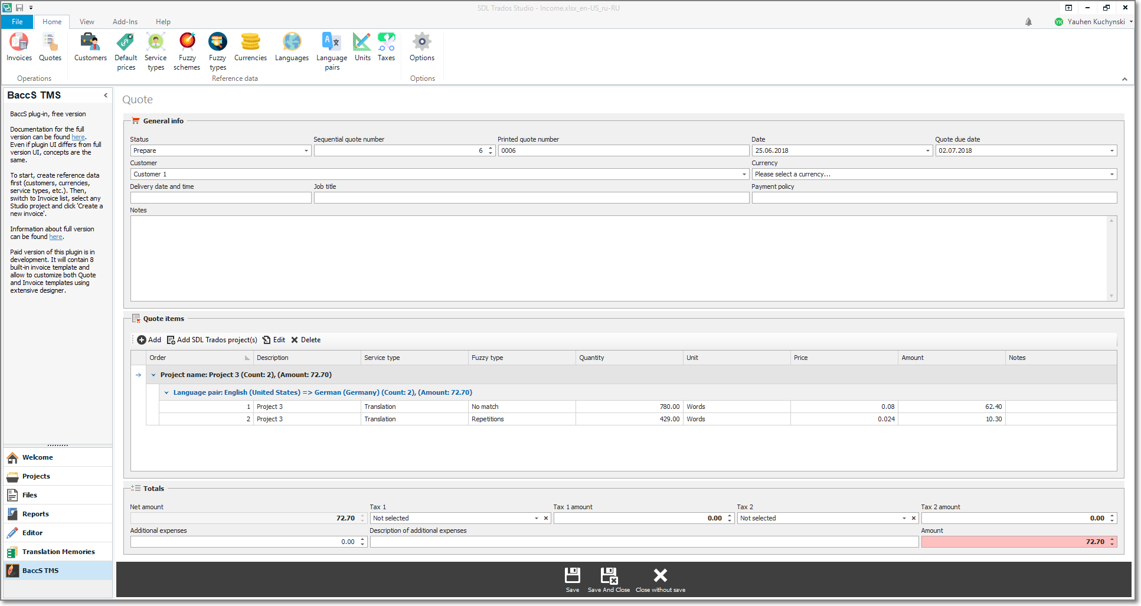This screenshot has width=1141, height=606.
Task: Switch to the Help tab
Action: tap(163, 22)
